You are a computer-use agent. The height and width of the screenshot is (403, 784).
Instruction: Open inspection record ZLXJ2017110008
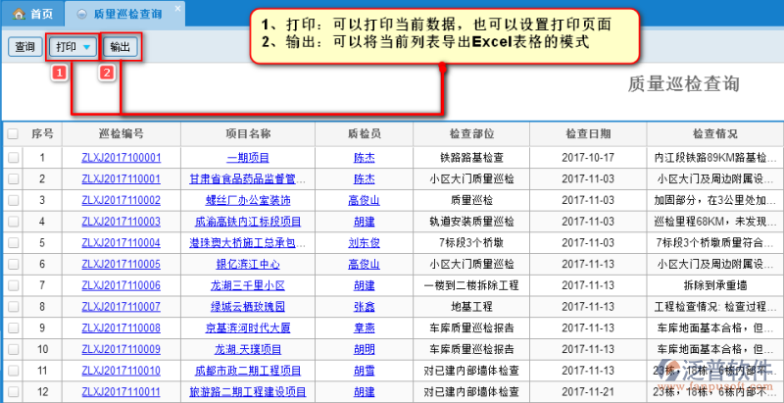121,328
